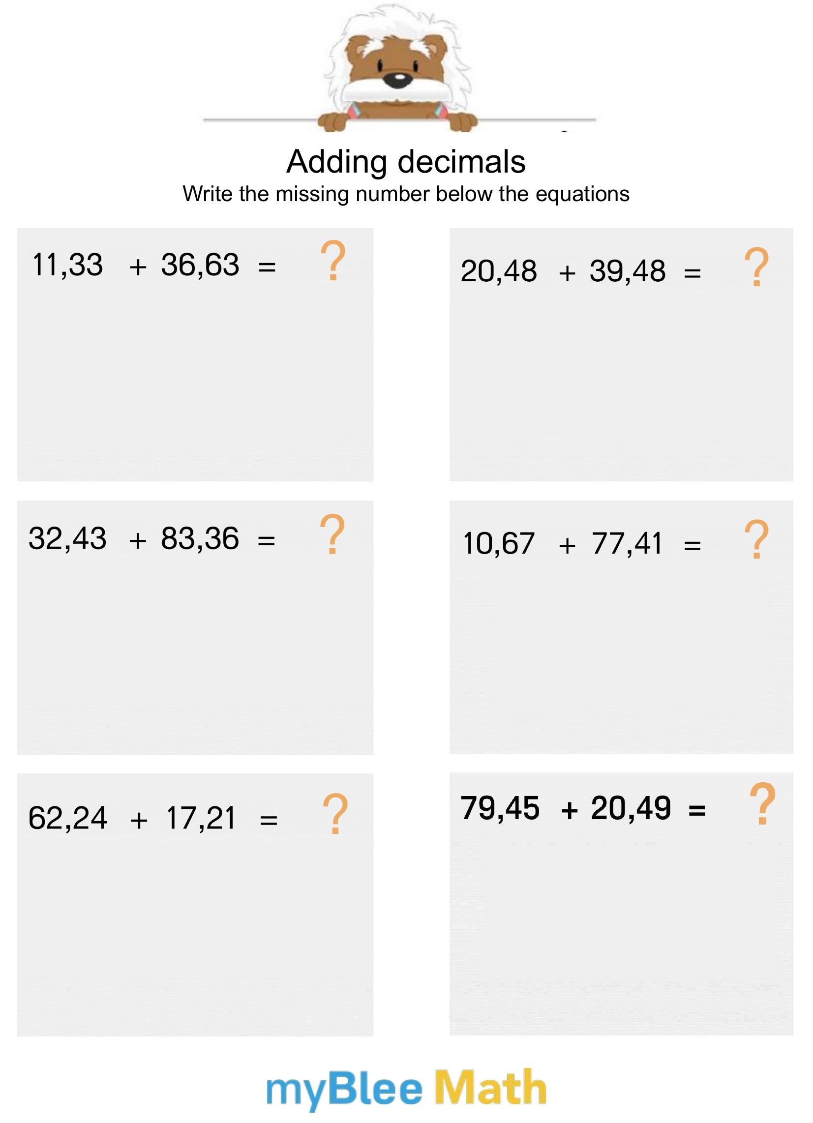813x1123 pixels.
Task: Tap question mark after 79,45 + 20,49
Action: pyautogui.click(x=762, y=804)
